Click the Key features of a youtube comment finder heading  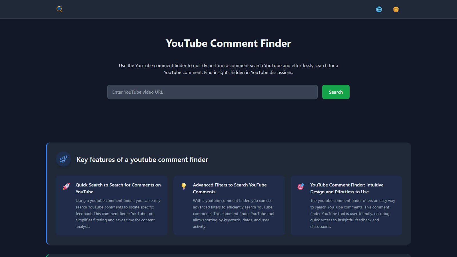click(x=142, y=160)
